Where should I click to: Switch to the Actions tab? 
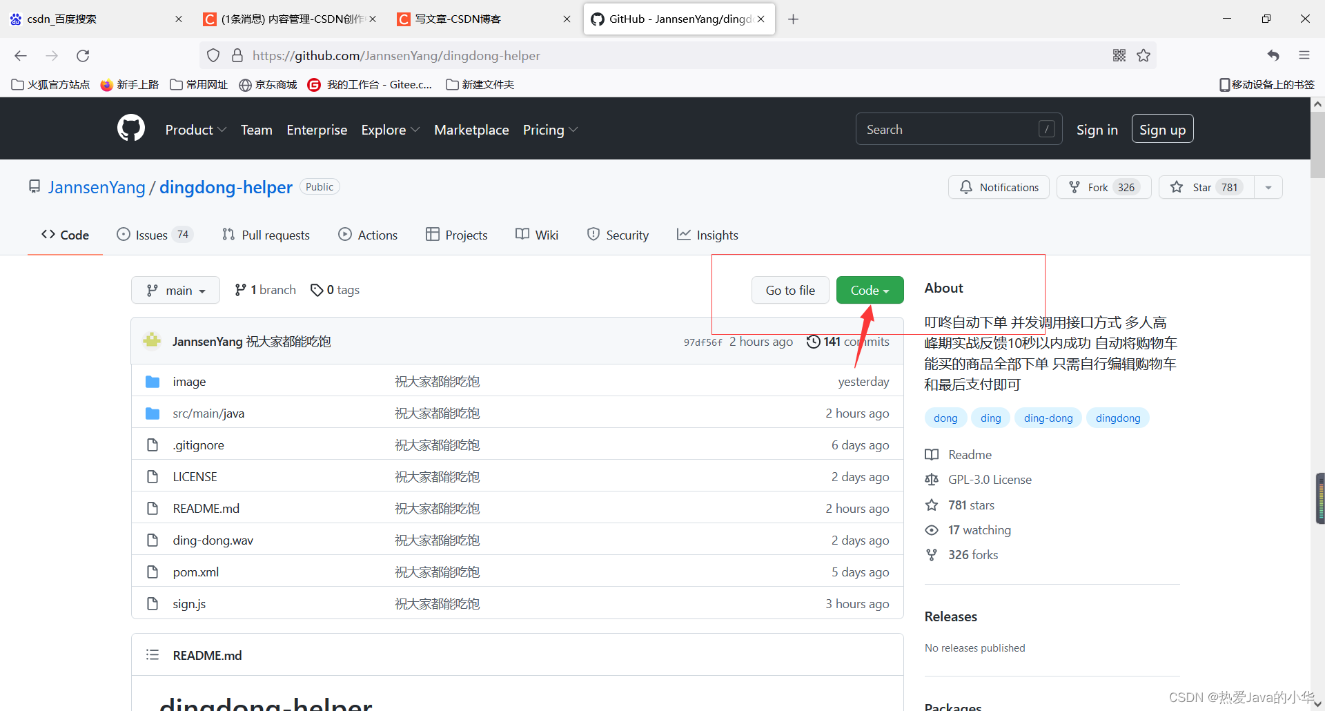(368, 235)
